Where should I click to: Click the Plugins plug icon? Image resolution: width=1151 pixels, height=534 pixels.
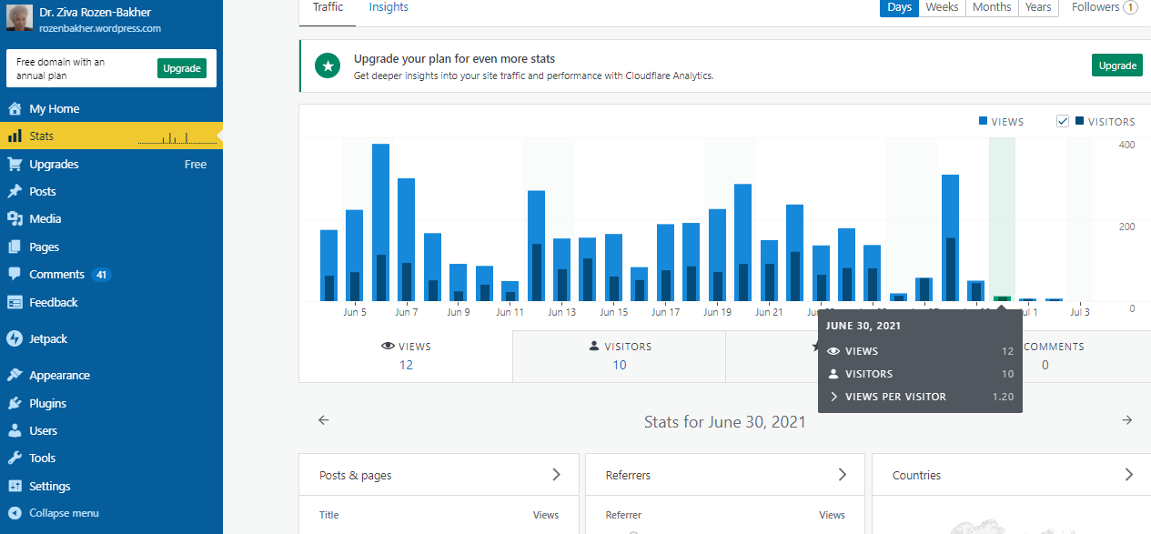coord(15,403)
